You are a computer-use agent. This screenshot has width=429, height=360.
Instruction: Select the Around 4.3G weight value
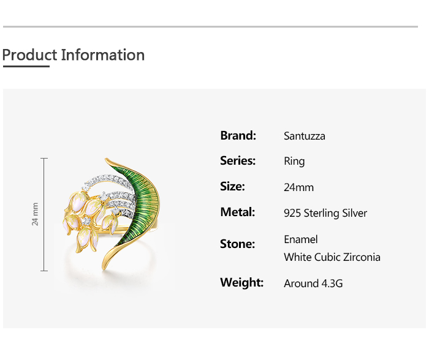(313, 283)
